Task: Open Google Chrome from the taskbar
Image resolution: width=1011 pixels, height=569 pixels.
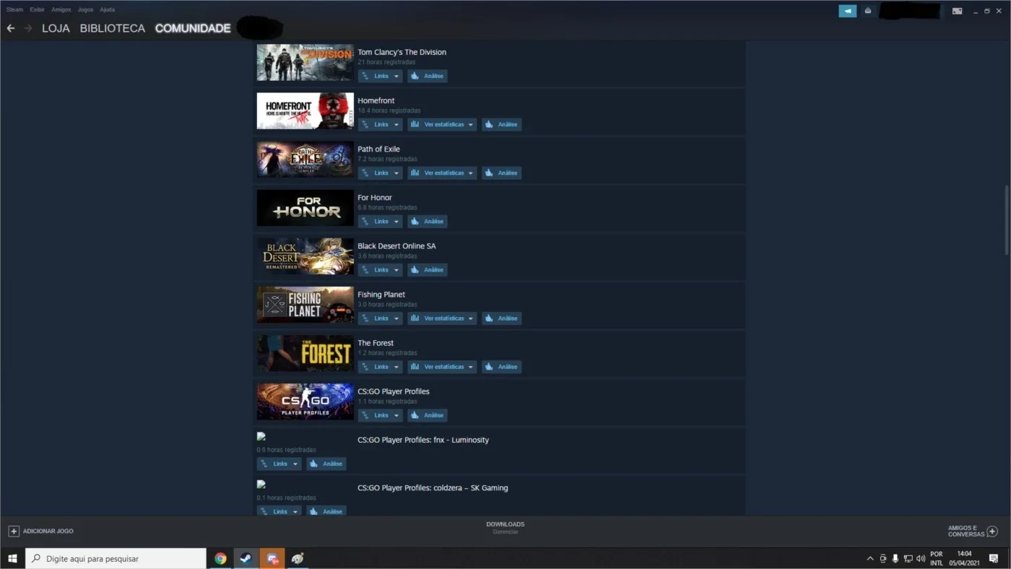Action: point(220,558)
